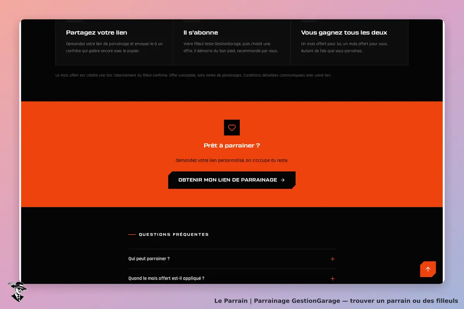464x309 pixels.
Task: Expand plus icon for "Quand le mois offert est-il appliqué ?"
Action: (x=333, y=278)
